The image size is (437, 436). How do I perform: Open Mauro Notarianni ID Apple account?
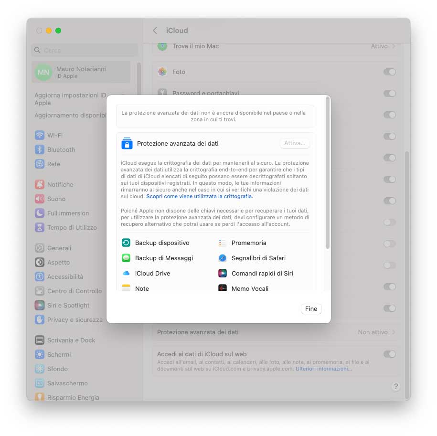[x=81, y=73]
